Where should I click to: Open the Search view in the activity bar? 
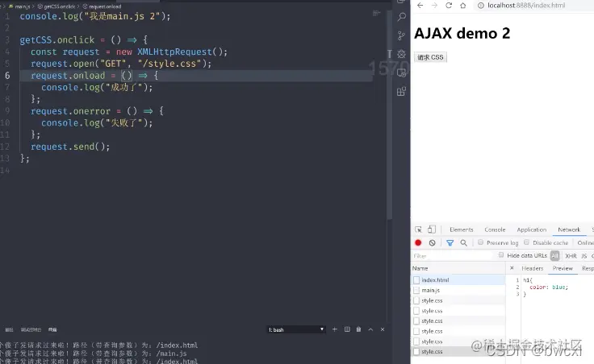point(402,17)
